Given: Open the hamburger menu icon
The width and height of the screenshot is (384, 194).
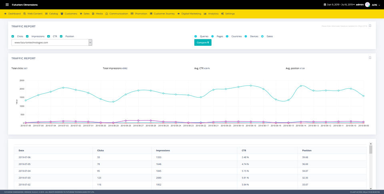Looking at the screenshot, I should (7, 5).
